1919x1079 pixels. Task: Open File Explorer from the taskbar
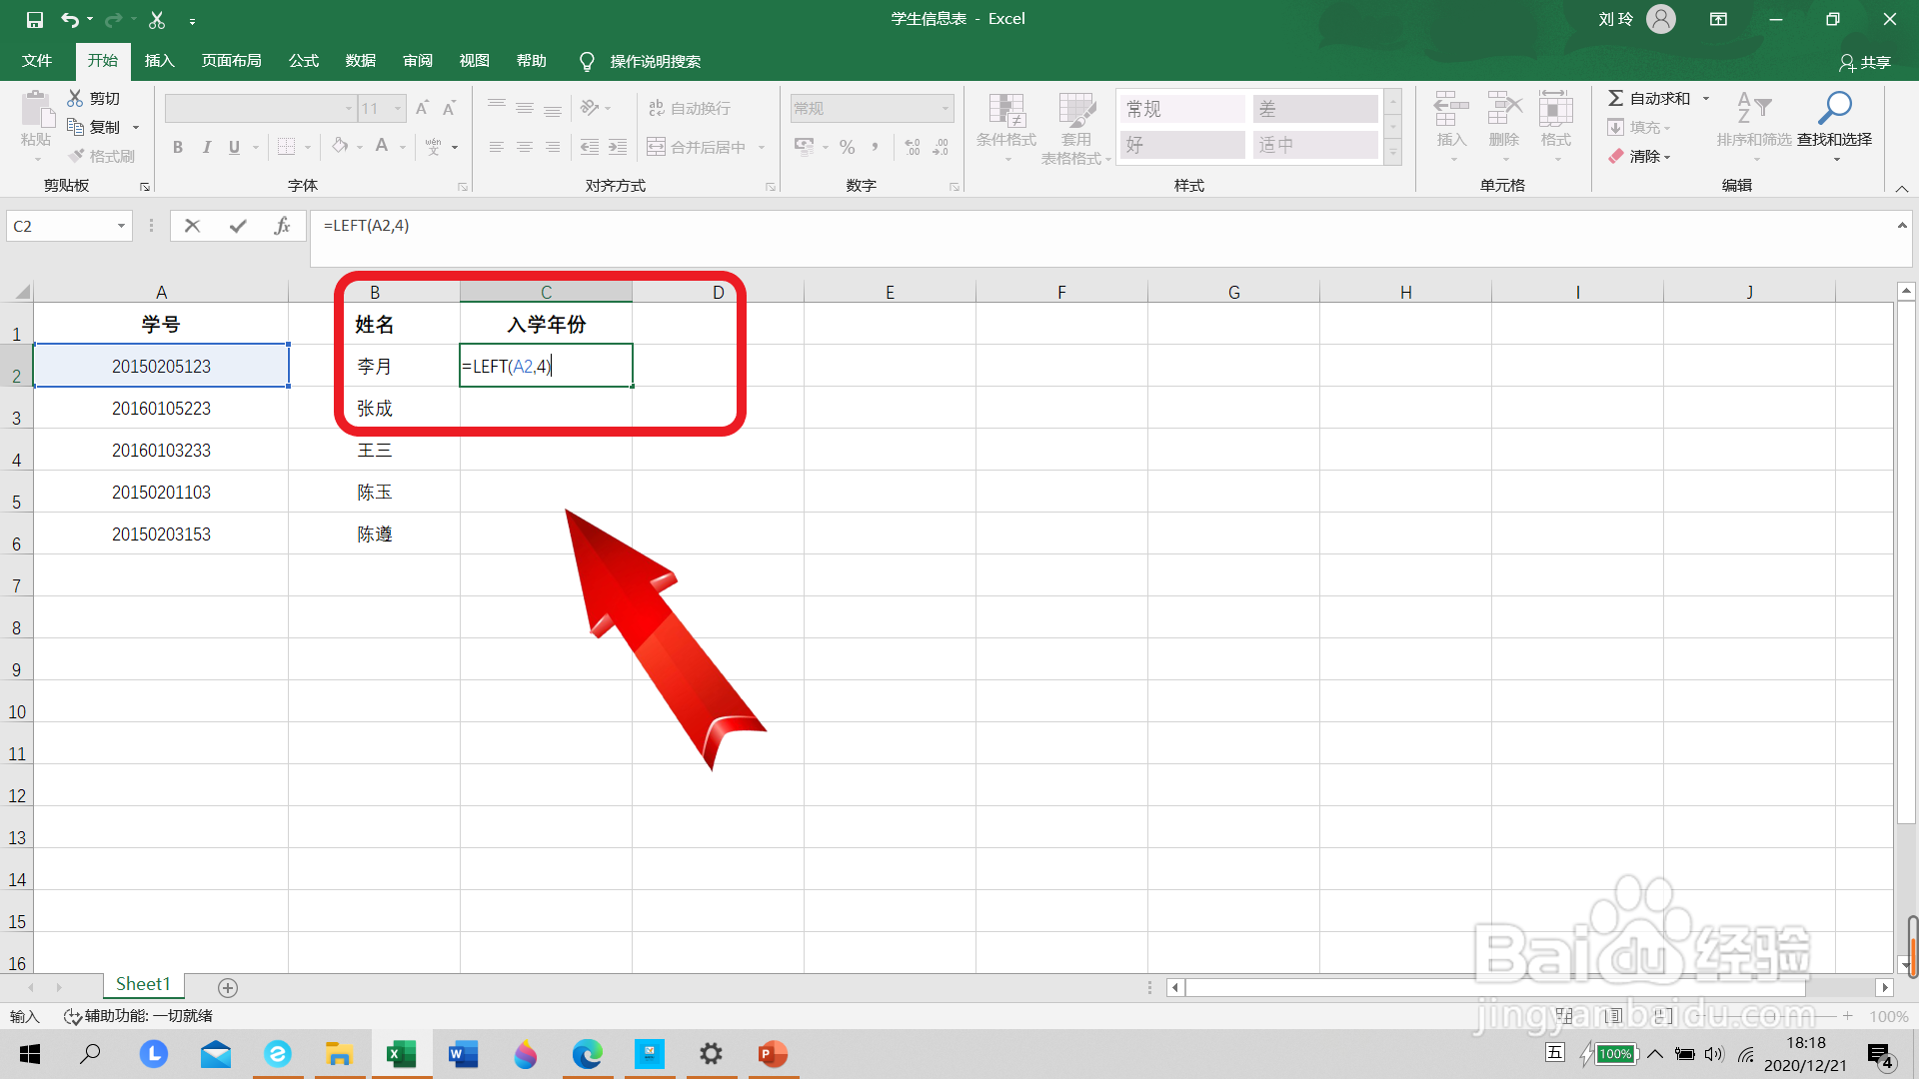coord(339,1054)
